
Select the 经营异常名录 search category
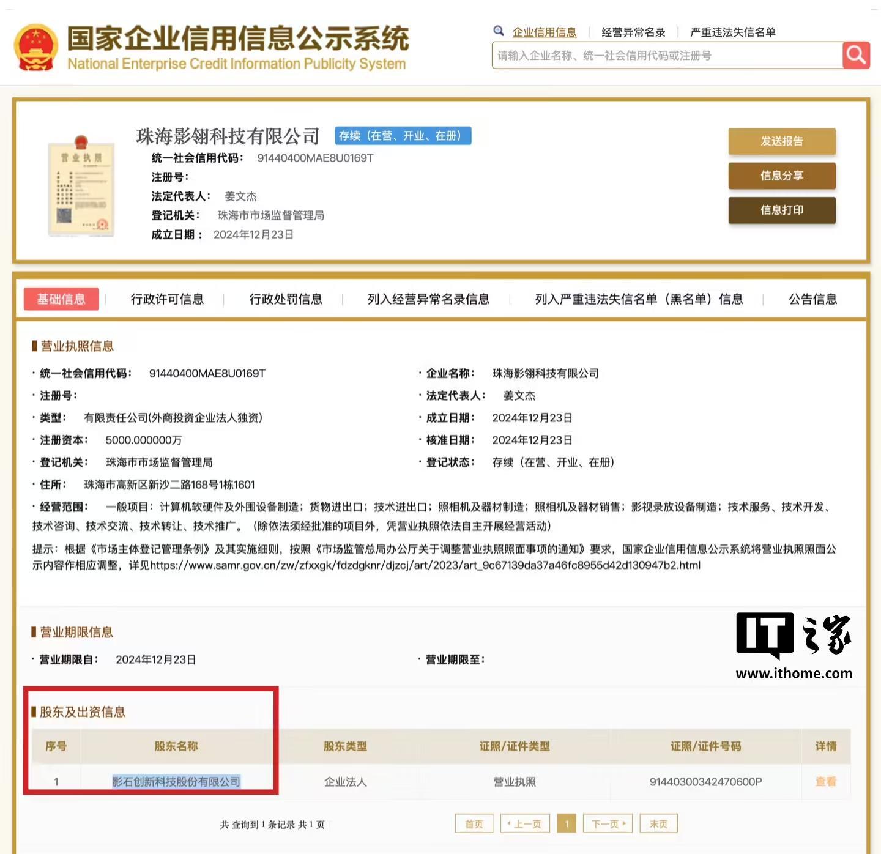click(x=633, y=32)
